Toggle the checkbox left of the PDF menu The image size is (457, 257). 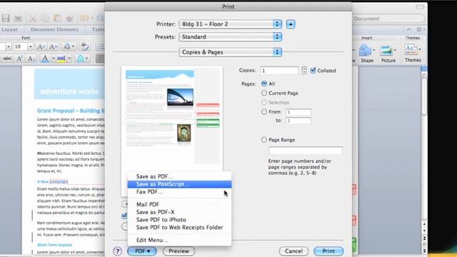(x=124, y=216)
